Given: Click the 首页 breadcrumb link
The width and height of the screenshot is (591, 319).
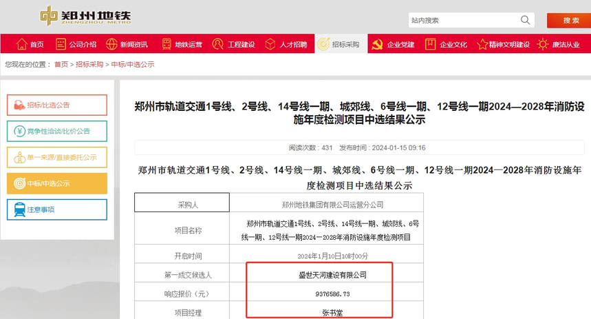Looking at the screenshot, I should [x=61, y=64].
